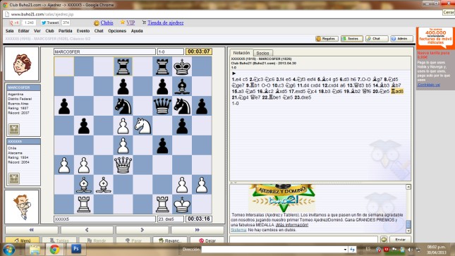This screenshot has height=256, width=455.
Task: Follow the Tienda de ajedrez link
Action: [165, 23]
